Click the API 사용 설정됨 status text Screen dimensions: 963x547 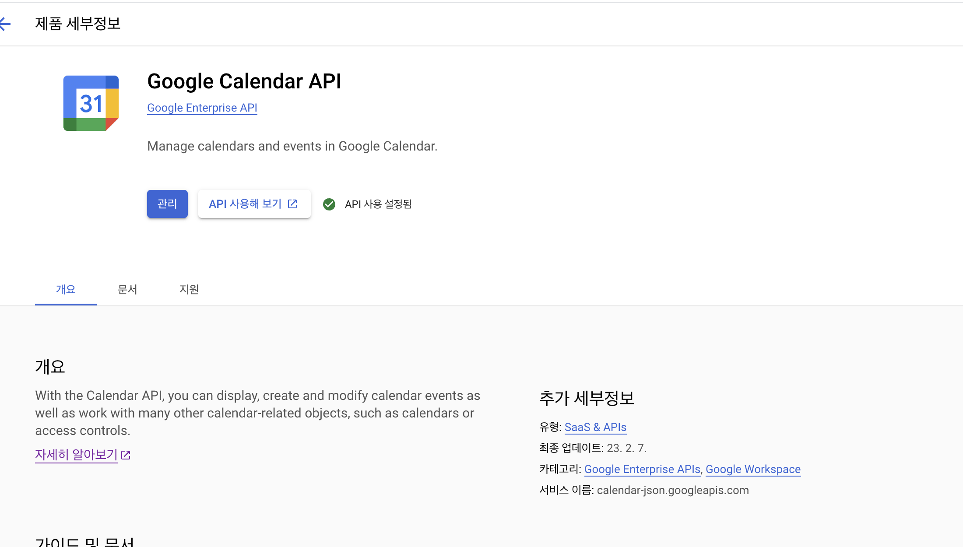click(378, 204)
